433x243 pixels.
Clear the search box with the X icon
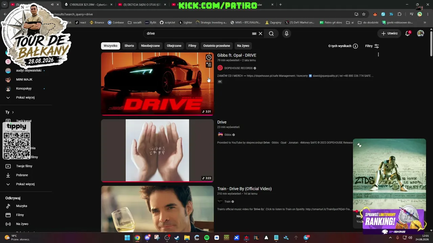point(260,33)
